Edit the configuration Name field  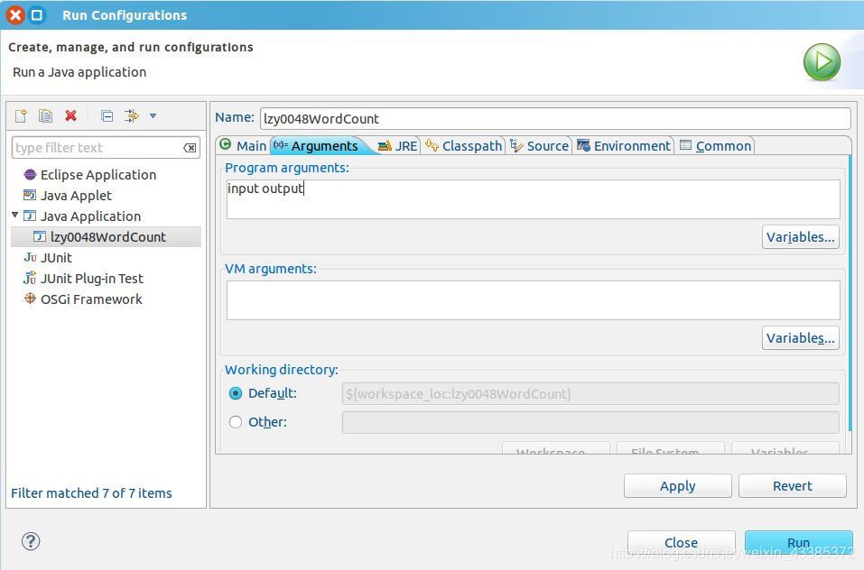pos(555,119)
